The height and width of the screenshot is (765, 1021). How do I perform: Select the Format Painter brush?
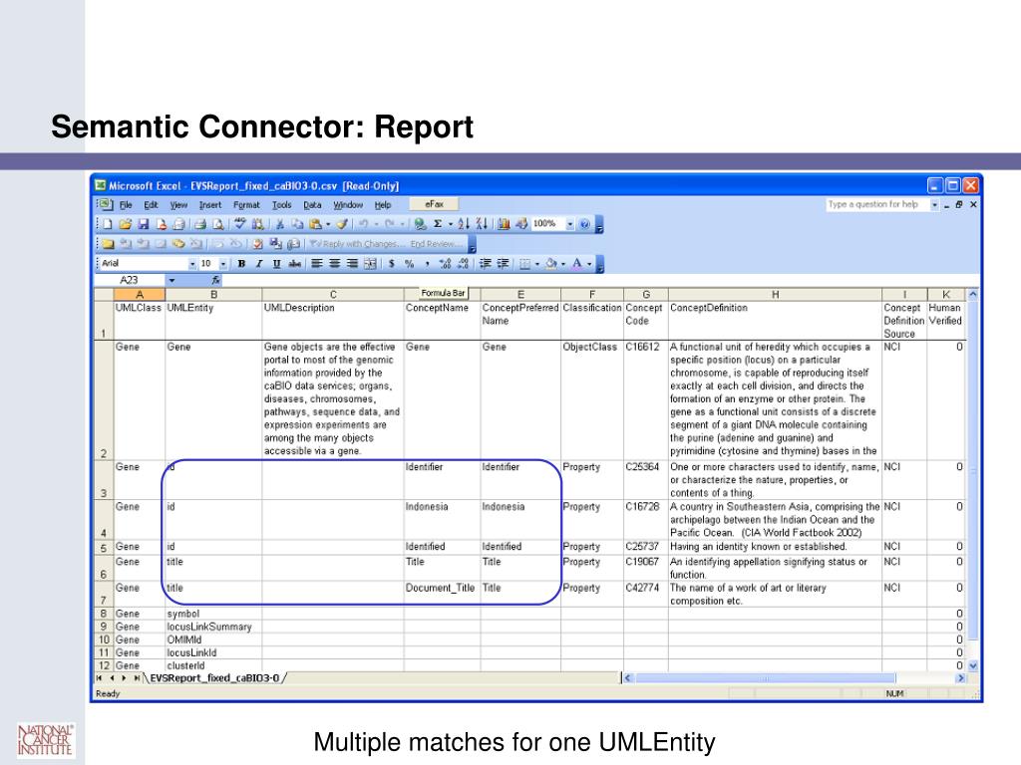[342, 224]
